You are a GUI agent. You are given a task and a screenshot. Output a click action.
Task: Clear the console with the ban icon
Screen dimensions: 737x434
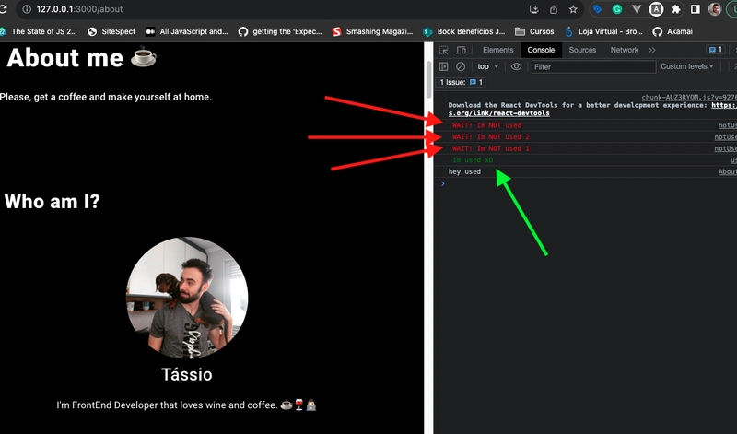[461, 66]
